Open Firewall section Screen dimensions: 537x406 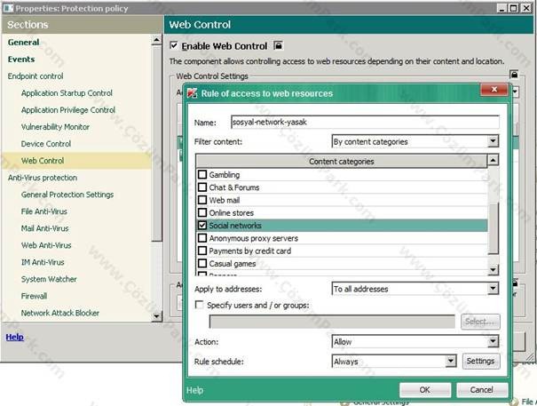(34, 296)
